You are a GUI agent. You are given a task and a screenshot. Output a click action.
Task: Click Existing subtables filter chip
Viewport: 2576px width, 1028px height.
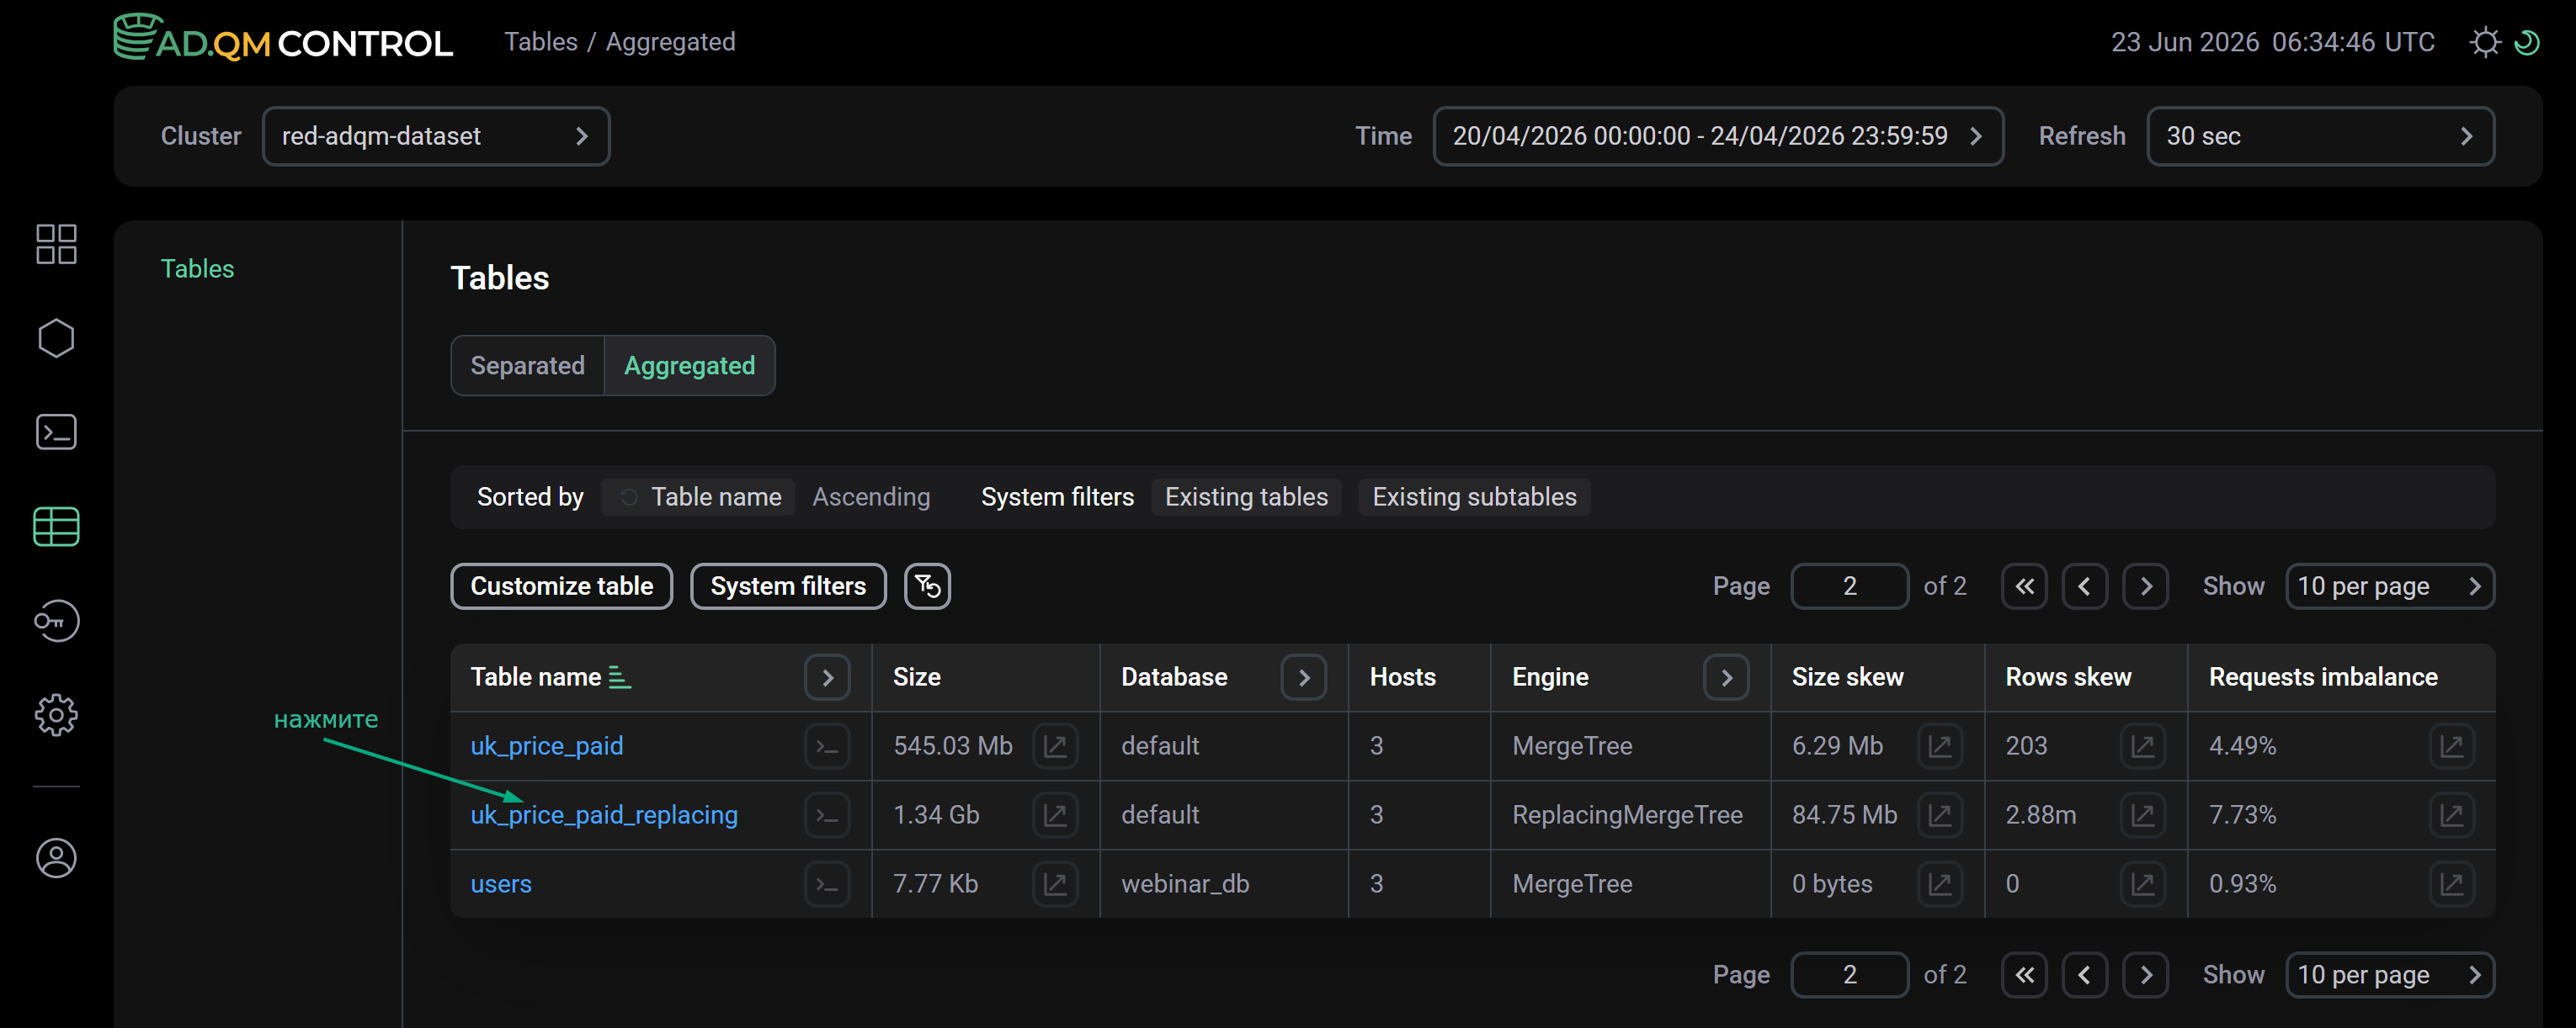click(x=1474, y=496)
